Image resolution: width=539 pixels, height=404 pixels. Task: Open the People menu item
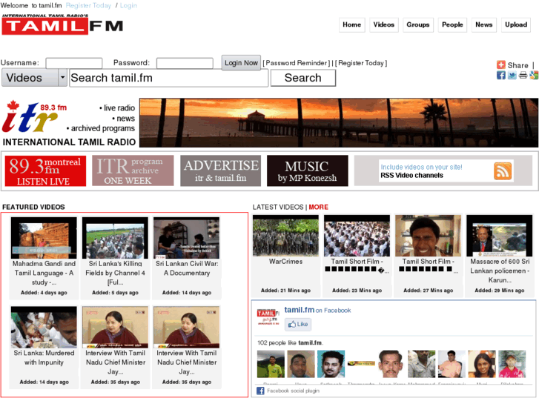pyautogui.click(x=452, y=24)
